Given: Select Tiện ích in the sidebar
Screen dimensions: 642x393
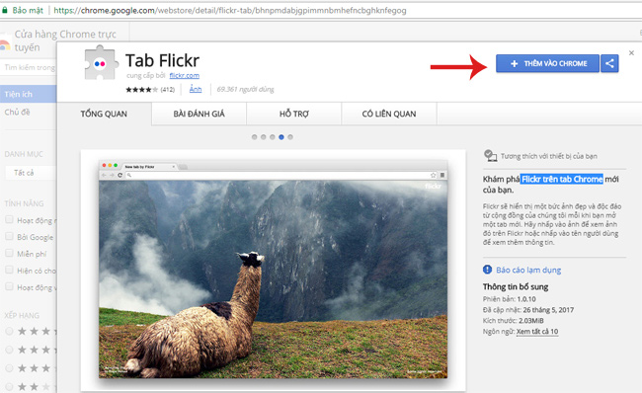Looking at the screenshot, I should pyautogui.click(x=29, y=94).
